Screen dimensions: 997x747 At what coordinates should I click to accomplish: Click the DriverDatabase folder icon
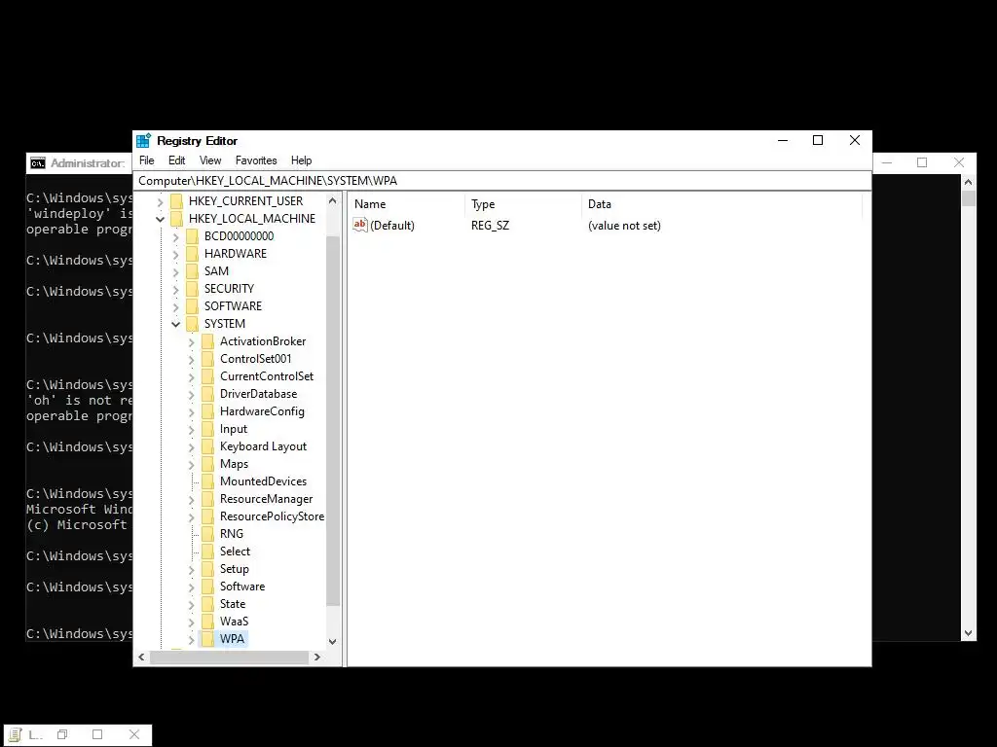click(x=208, y=394)
